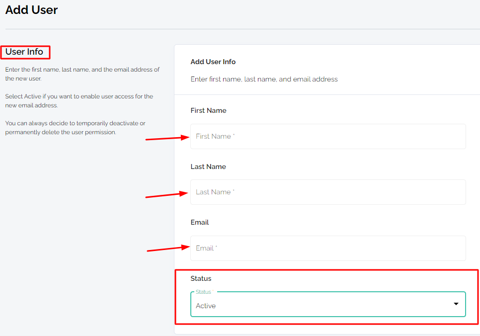Screen dimensions: 480x336
Task: Click the paragraph about Select Active
Action: click(79, 101)
